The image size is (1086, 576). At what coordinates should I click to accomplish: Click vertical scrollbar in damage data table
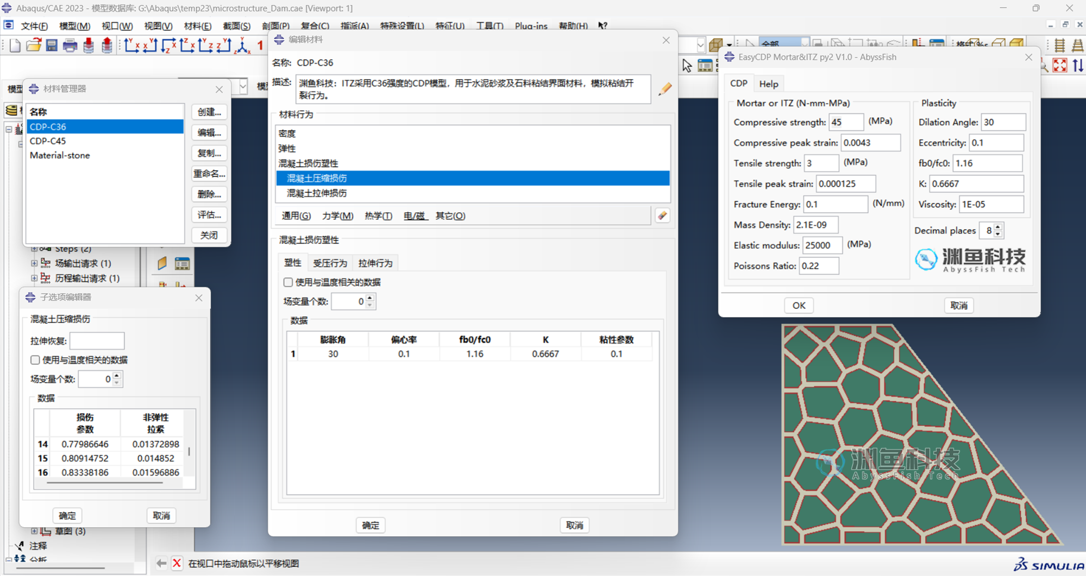(189, 451)
